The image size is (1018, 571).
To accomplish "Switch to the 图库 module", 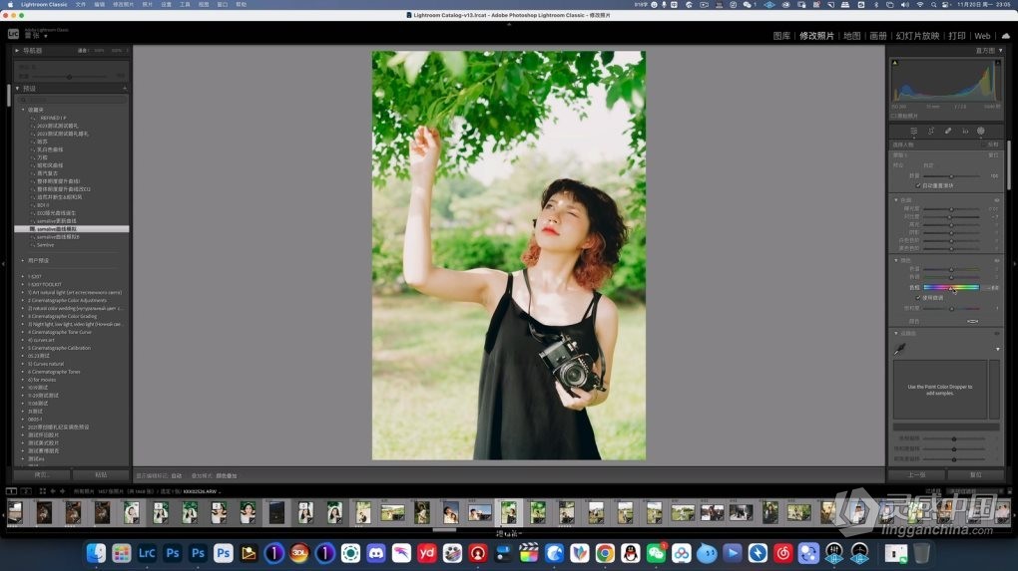I will pyautogui.click(x=781, y=36).
